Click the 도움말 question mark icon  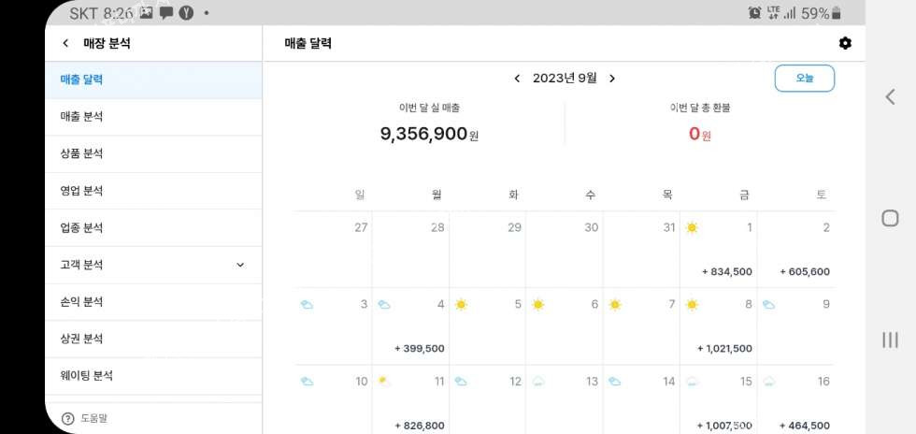[x=67, y=418]
